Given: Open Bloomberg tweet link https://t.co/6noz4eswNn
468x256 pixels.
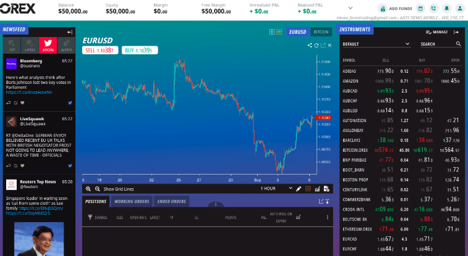Looking at the screenshot, I should point(29,93).
